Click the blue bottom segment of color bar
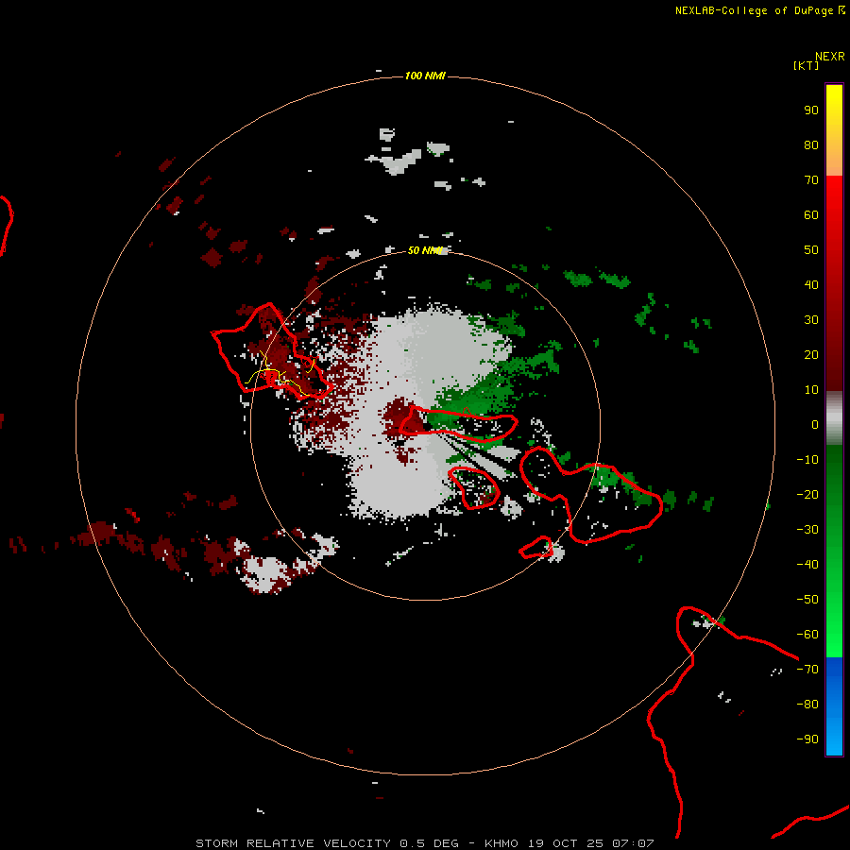The height and width of the screenshot is (850, 850). click(x=834, y=706)
